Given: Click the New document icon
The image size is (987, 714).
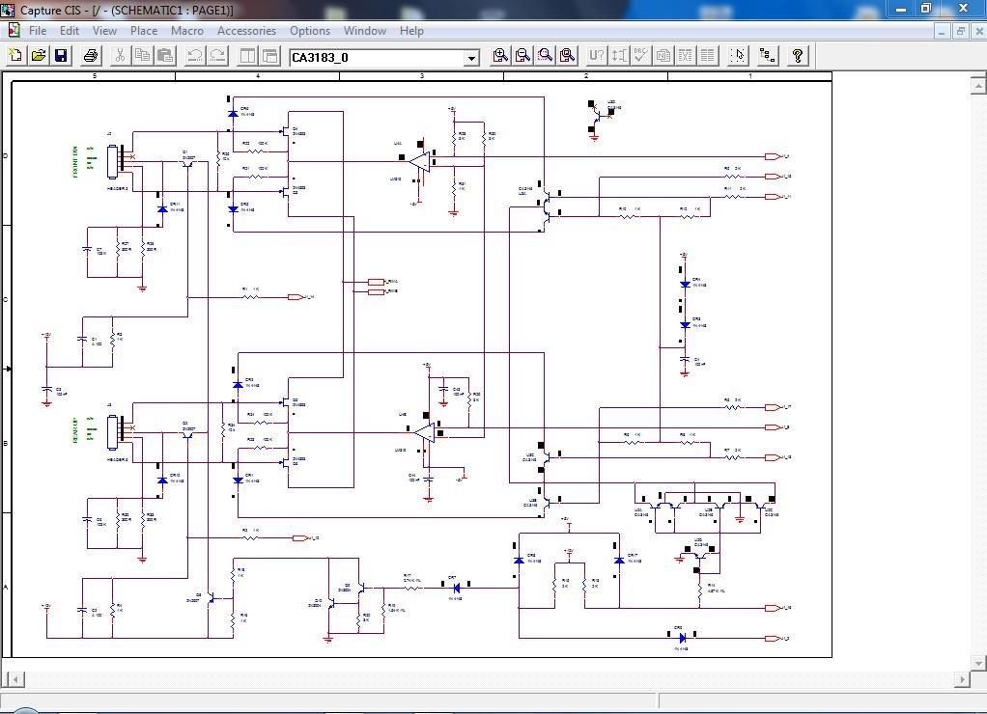Looking at the screenshot, I should [x=15, y=56].
